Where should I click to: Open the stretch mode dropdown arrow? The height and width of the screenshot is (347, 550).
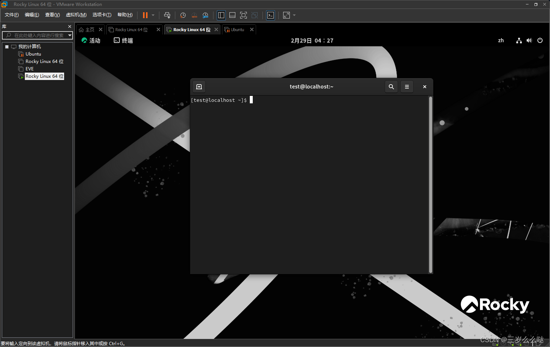[294, 15]
